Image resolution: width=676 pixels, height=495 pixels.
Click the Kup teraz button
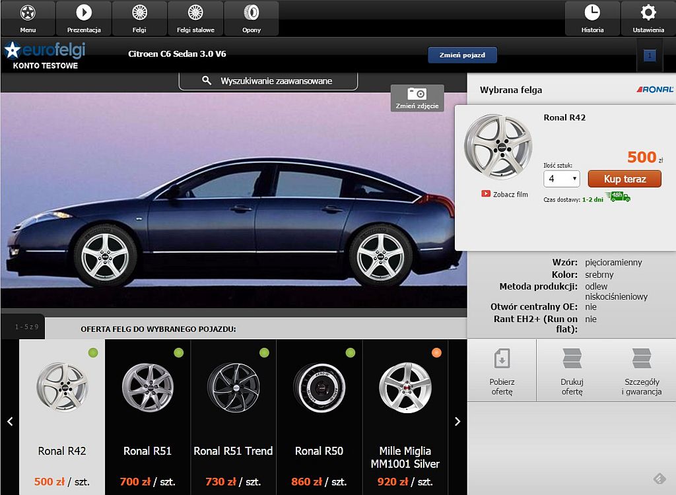click(x=625, y=178)
